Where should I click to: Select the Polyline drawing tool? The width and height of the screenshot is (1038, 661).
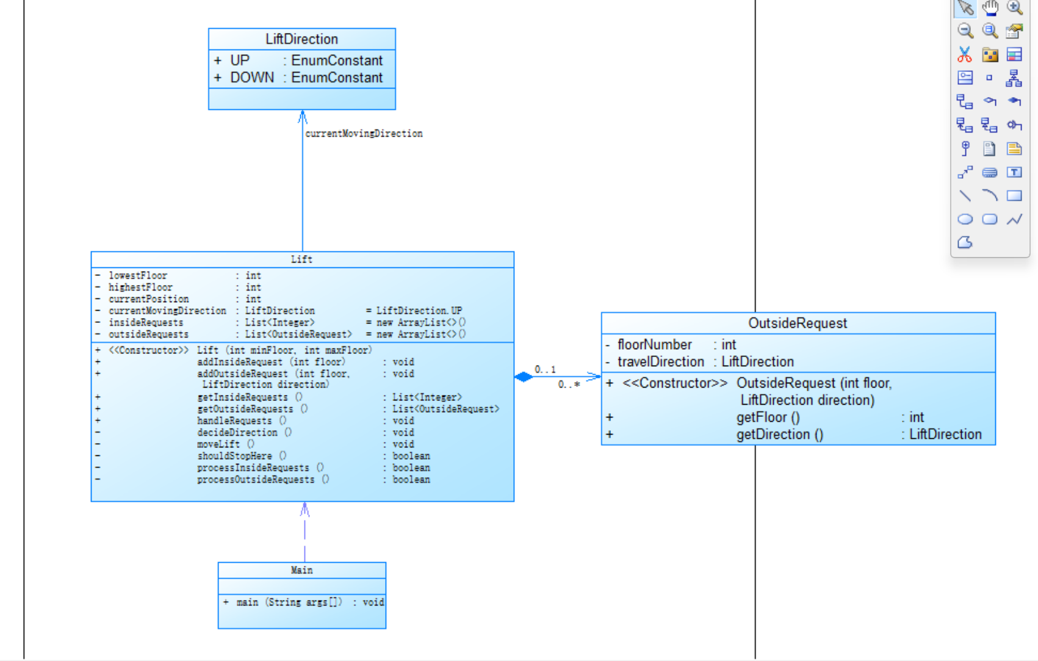[1014, 219]
